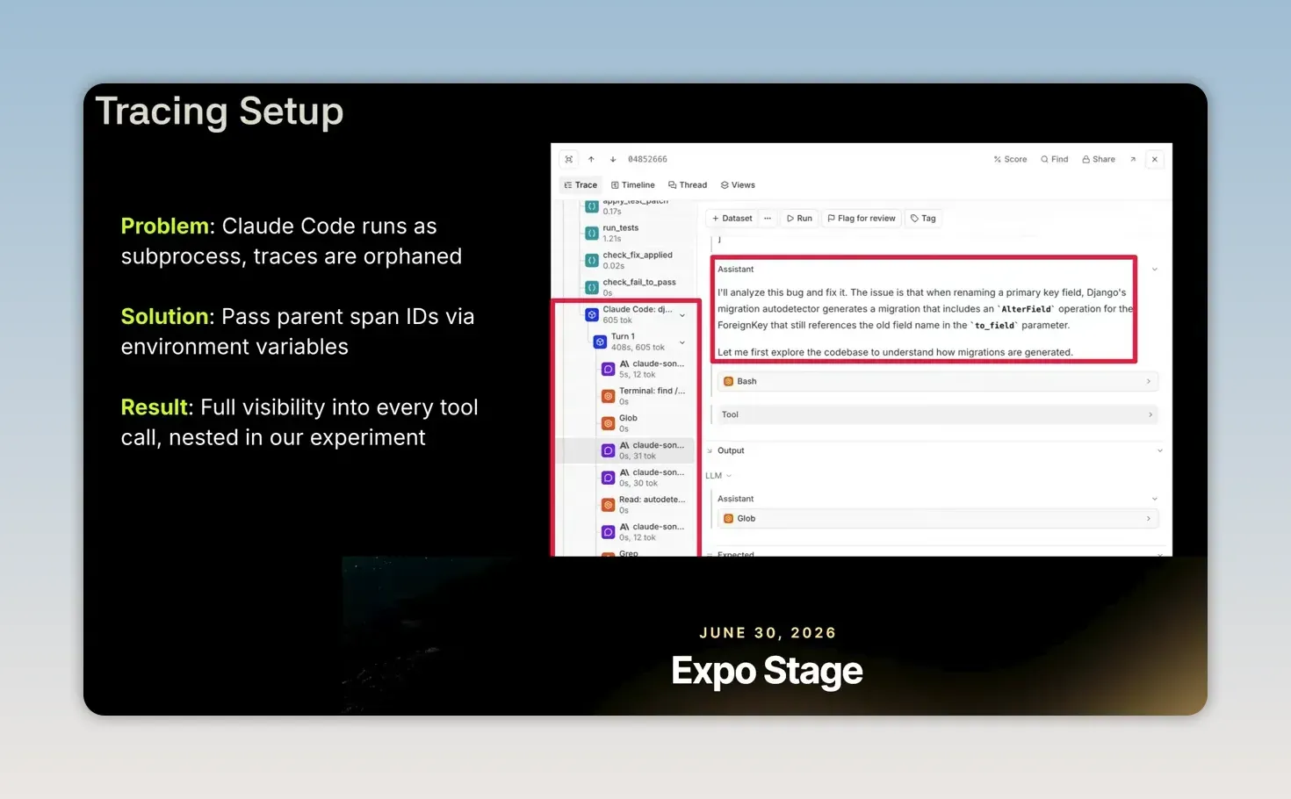Click the Turn 1 span cube icon
The width and height of the screenshot is (1291, 799).
(600, 342)
